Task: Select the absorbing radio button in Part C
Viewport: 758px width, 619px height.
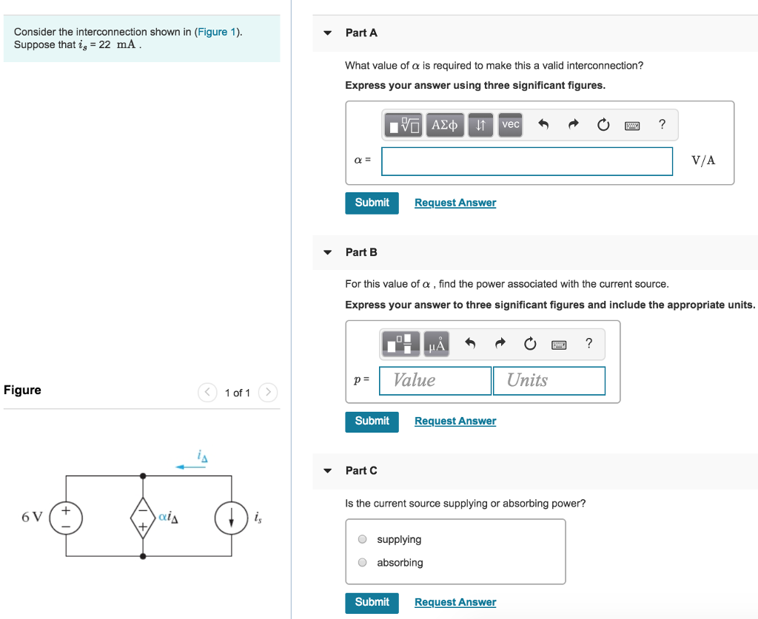Action: pyautogui.click(x=362, y=562)
